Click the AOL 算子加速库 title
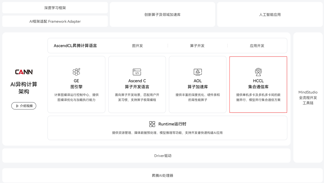324x183 pixels. click(x=198, y=84)
